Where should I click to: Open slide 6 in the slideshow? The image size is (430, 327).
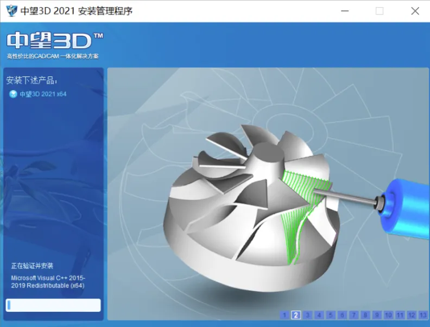pyautogui.click(x=342, y=315)
